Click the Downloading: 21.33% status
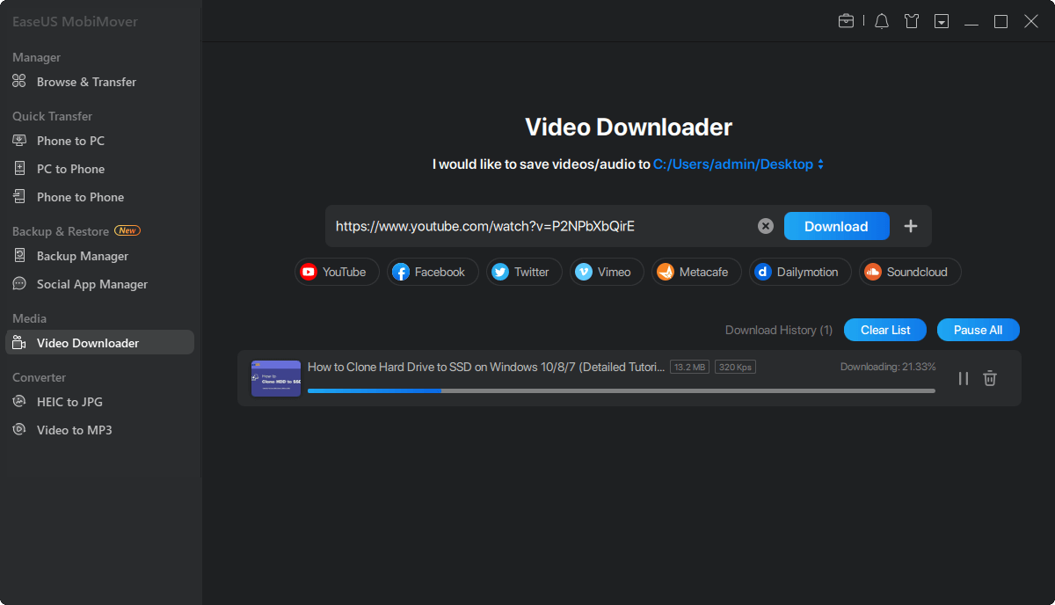This screenshot has height=605, width=1055. tap(888, 367)
